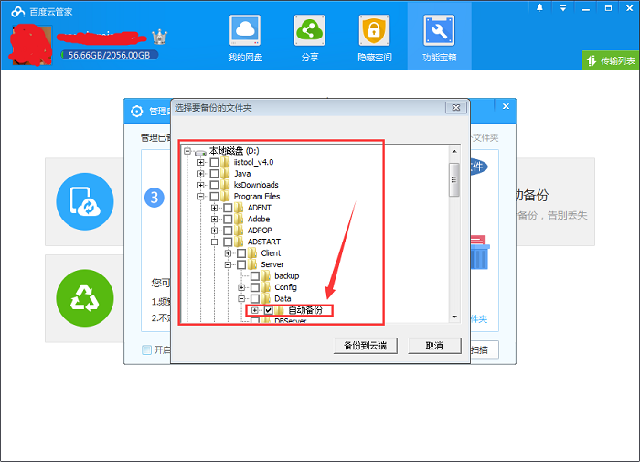The width and height of the screenshot is (640, 462).
Task: Open notifications bell icon
Action: (539, 7)
